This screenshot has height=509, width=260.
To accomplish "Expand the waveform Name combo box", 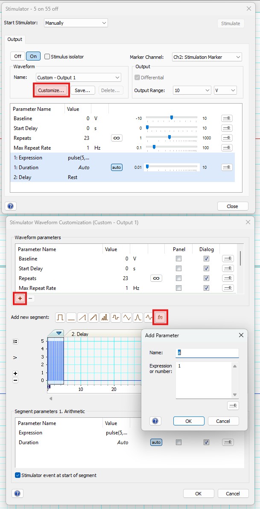I will point(78,77).
